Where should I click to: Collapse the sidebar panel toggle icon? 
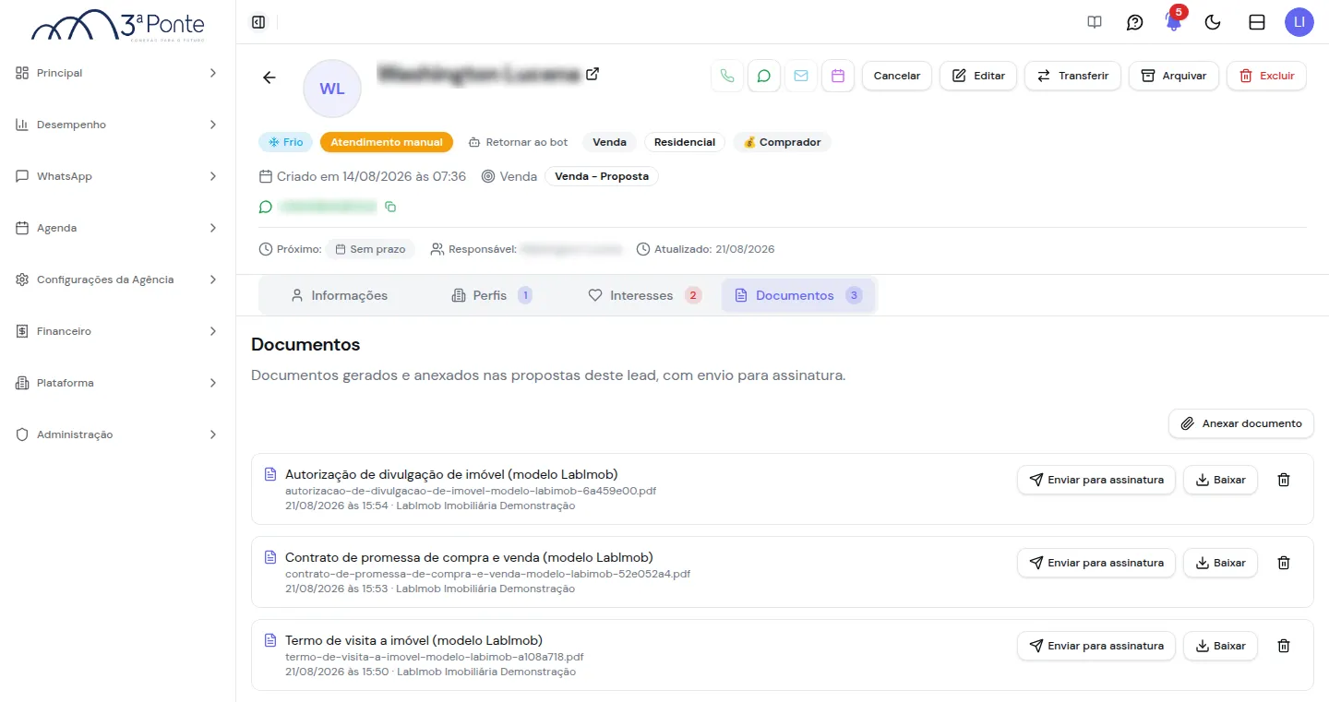(x=258, y=22)
